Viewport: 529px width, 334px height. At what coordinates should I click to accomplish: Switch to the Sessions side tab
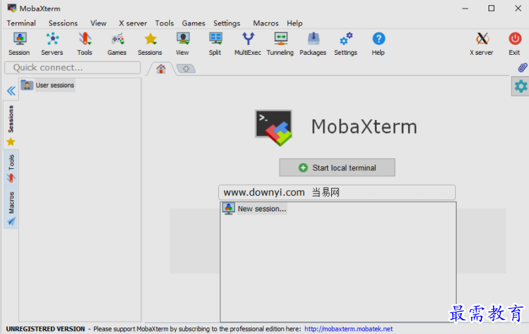click(x=11, y=125)
